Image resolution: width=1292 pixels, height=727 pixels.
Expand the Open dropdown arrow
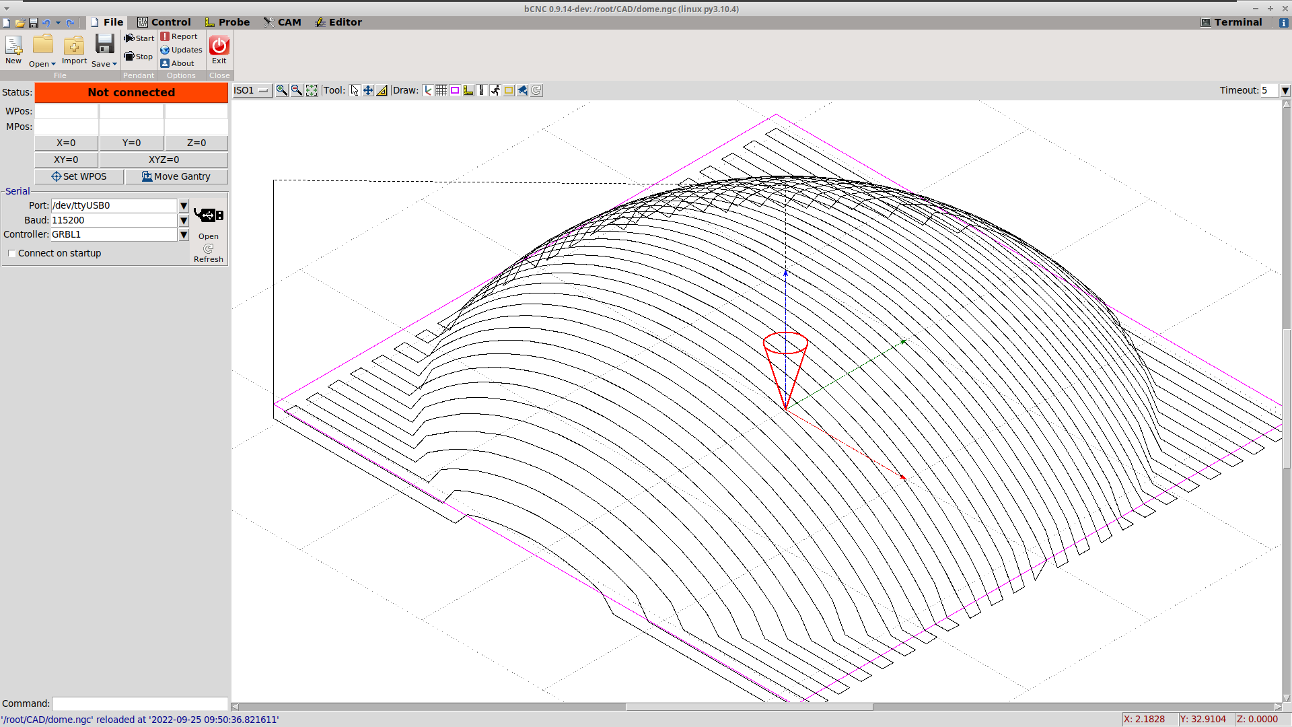click(53, 64)
